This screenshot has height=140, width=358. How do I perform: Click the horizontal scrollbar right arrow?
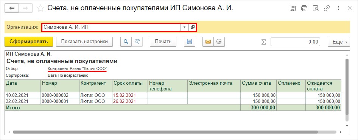341,132
